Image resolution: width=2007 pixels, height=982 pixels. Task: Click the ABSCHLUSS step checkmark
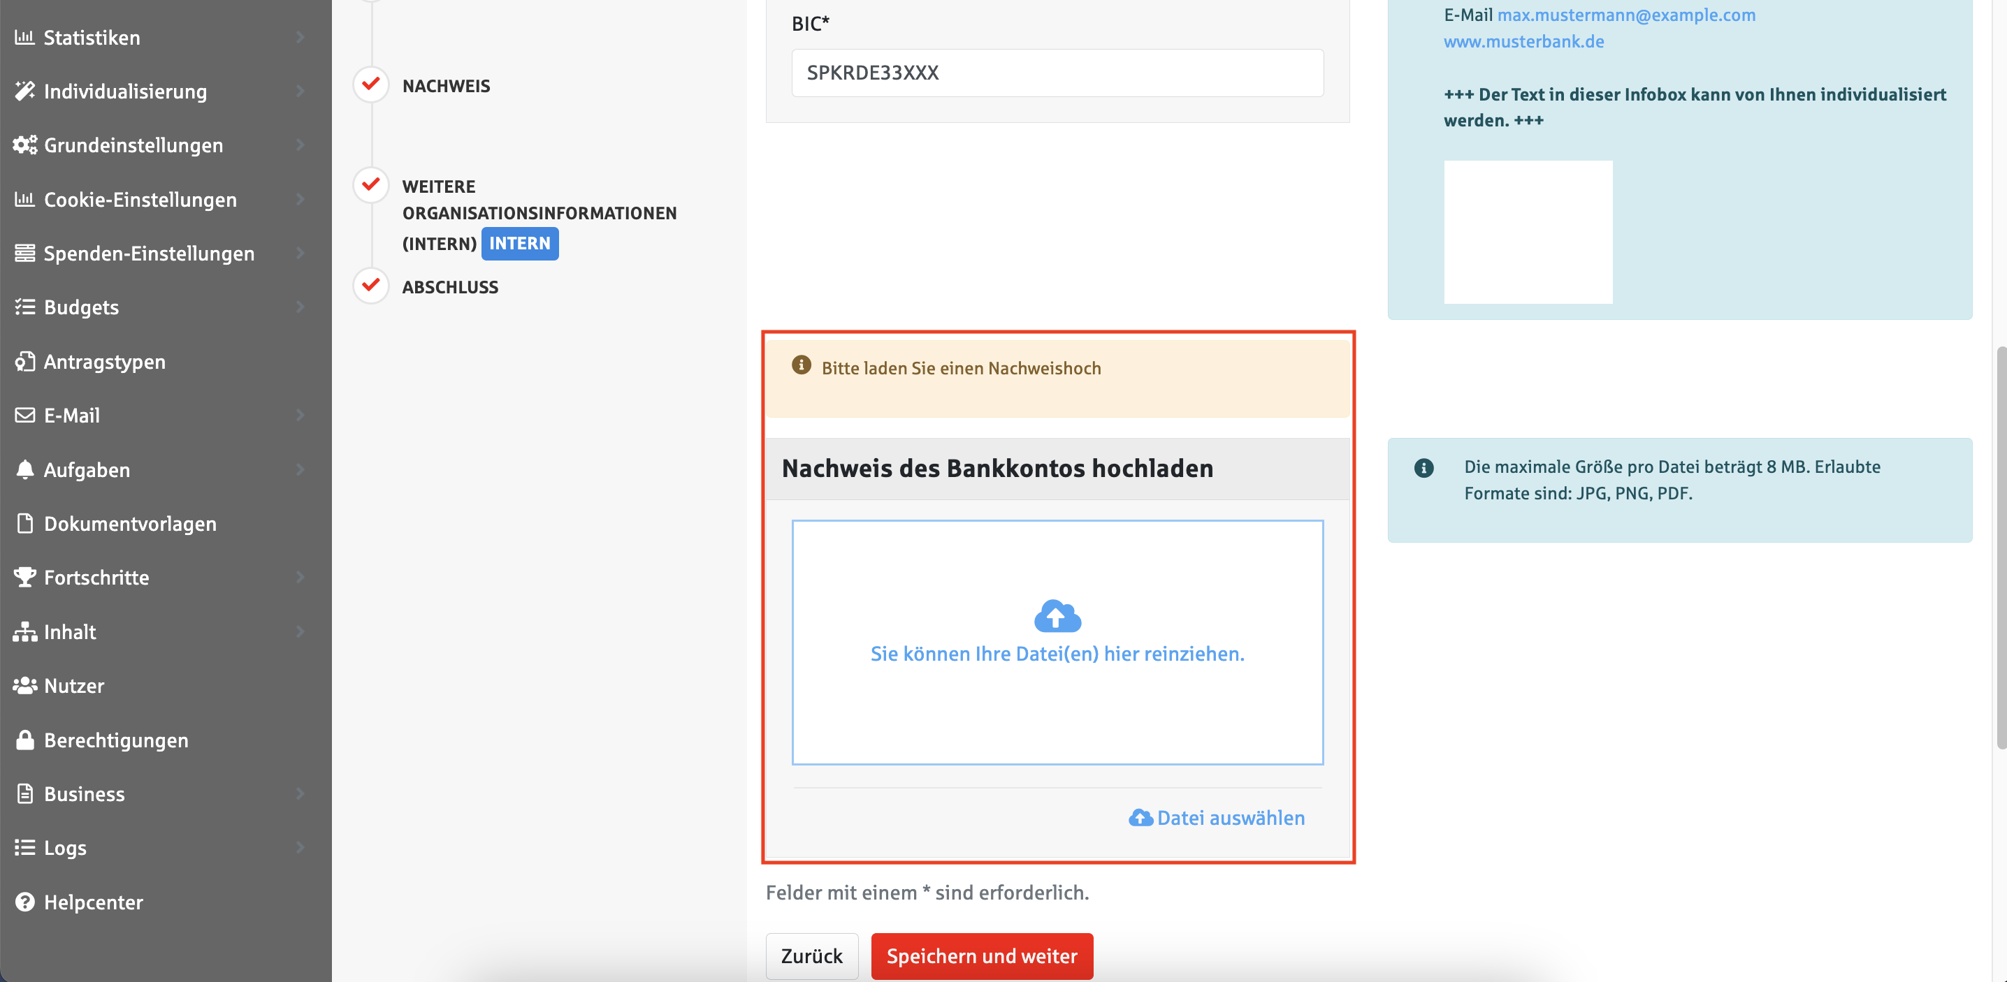click(371, 285)
